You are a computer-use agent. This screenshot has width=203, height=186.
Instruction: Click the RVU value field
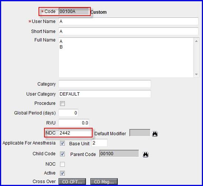point(74,123)
